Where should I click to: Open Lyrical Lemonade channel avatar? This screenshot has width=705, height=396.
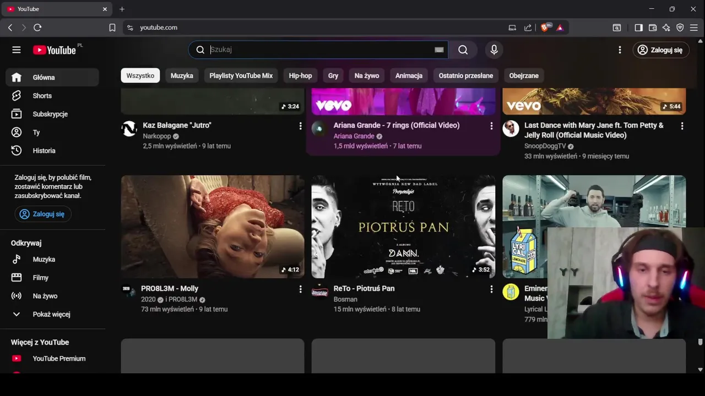tap(511, 292)
